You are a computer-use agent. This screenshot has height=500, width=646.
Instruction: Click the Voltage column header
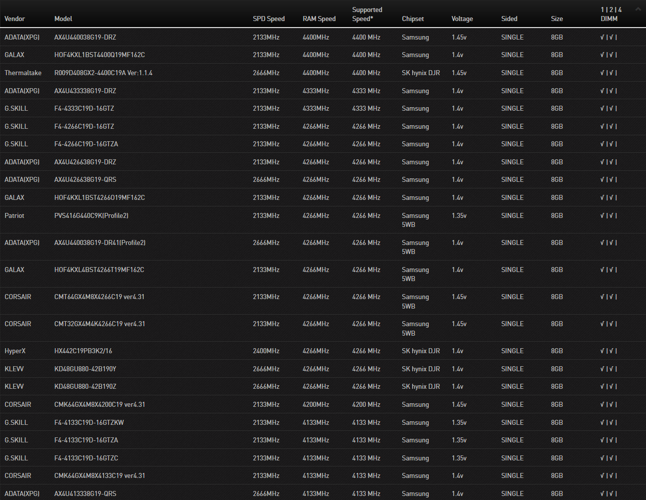(462, 19)
